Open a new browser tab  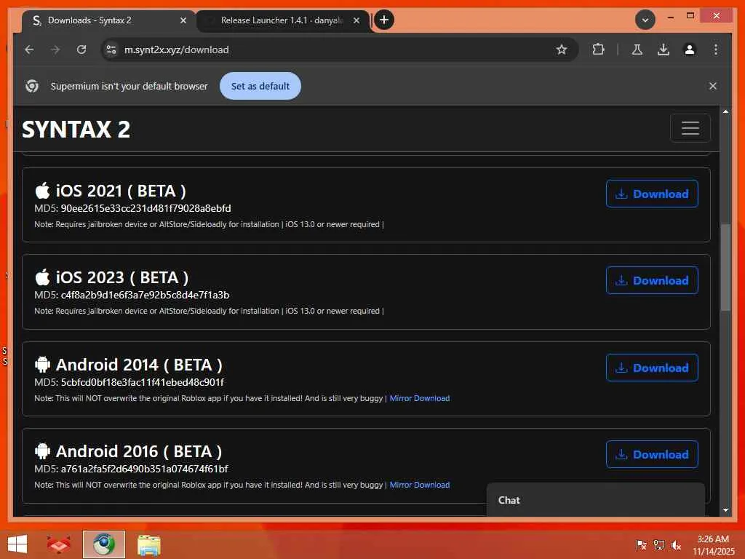pyautogui.click(x=384, y=20)
